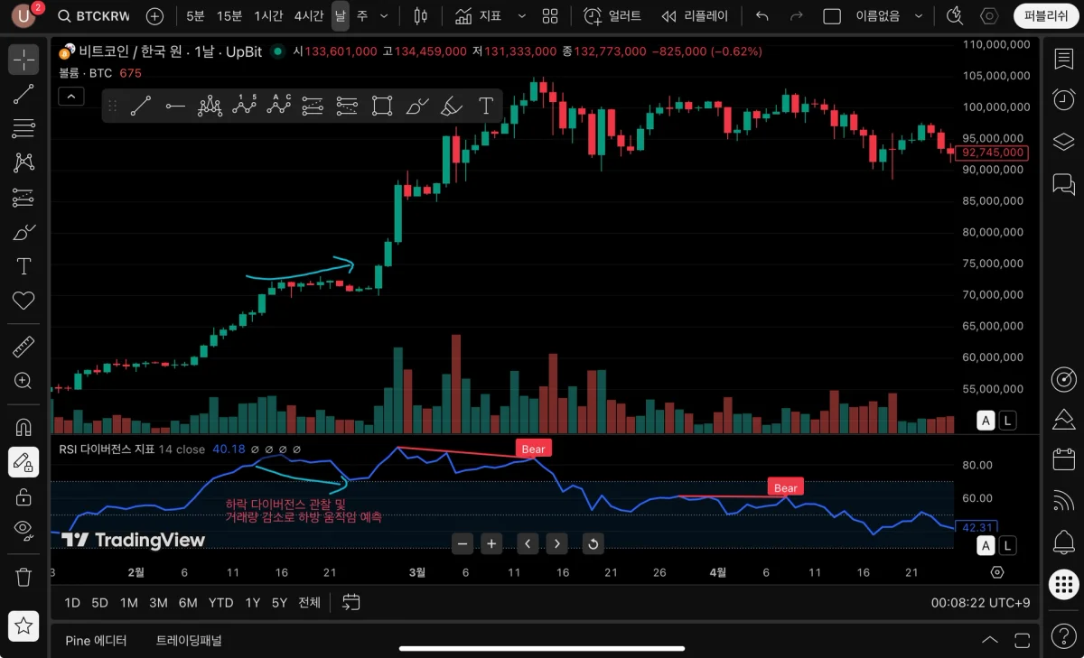Screen dimensions: 1084x658
Task: Open the ruler measure tool
Action: click(x=23, y=347)
